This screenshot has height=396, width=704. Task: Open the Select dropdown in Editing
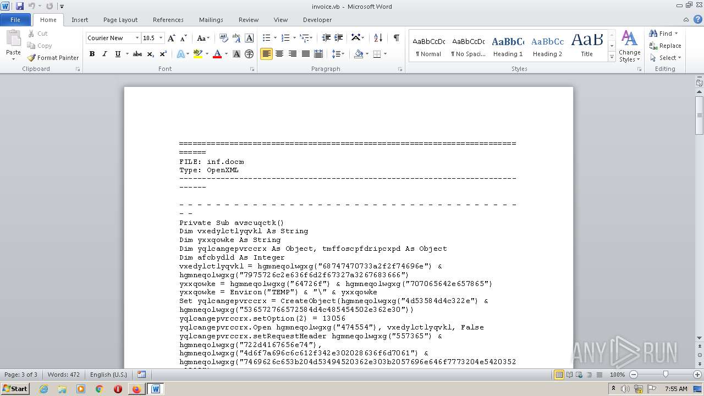click(665, 58)
